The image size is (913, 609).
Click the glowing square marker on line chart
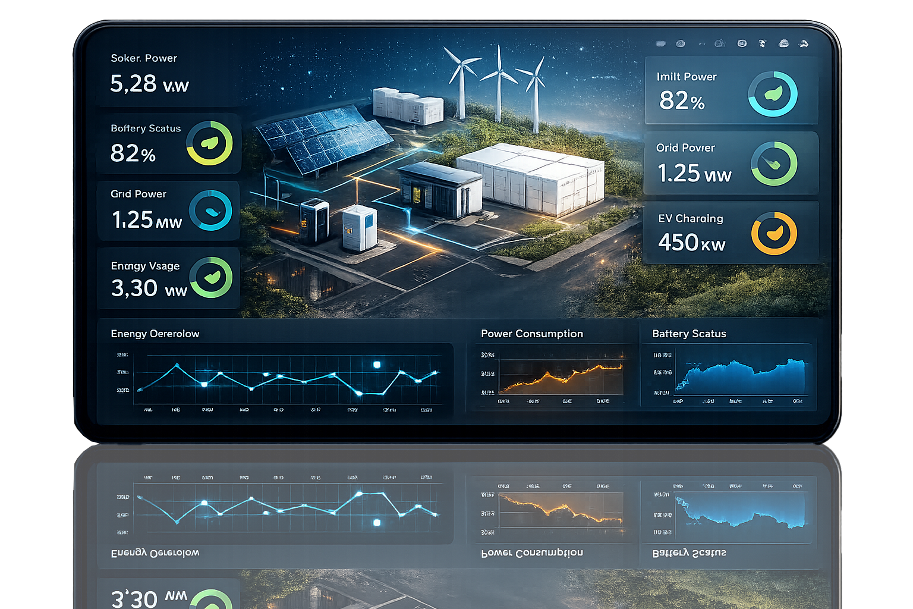pos(376,365)
